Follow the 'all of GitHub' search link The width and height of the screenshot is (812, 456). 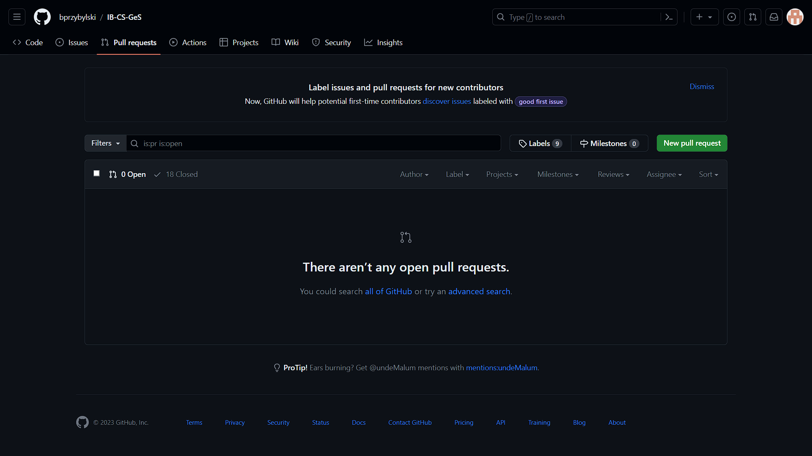(388, 291)
